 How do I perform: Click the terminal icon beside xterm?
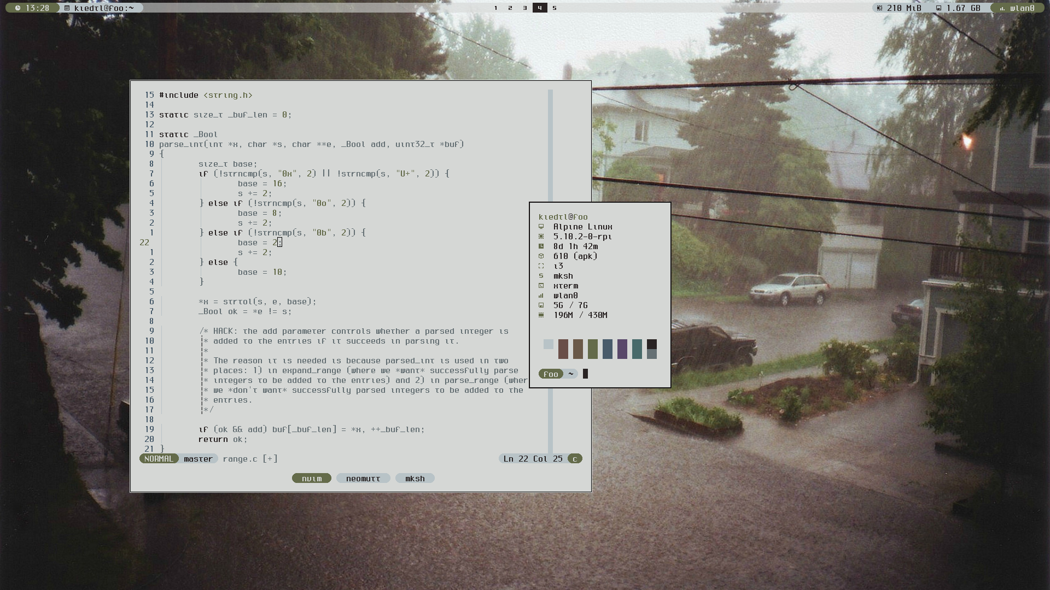point(541,286)
